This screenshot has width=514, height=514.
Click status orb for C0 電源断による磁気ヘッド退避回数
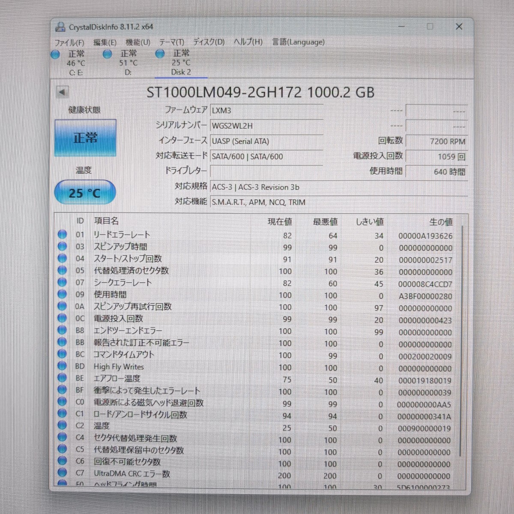click(62, 402)
